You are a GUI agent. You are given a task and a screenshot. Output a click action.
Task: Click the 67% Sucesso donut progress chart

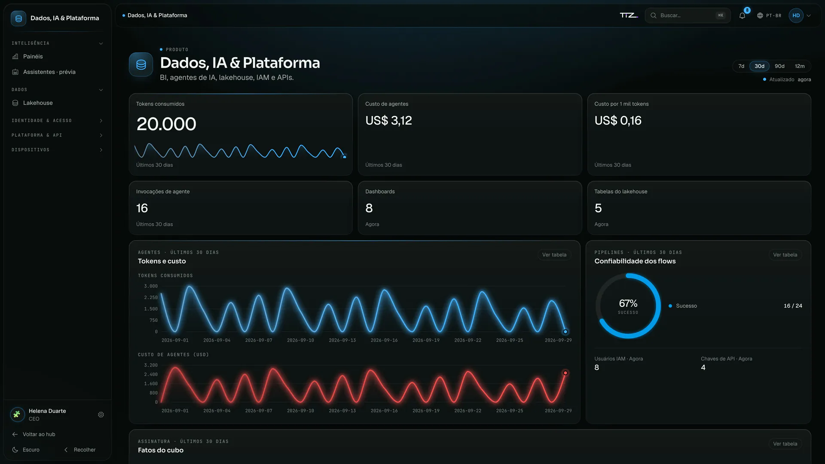point(628,306)
